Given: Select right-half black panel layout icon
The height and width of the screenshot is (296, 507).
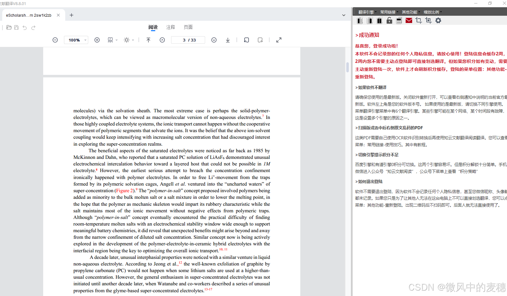Looking at the screenshot, I should click(x=370, y=21).
